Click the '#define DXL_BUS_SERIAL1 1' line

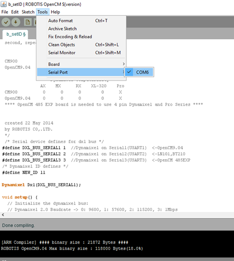pos(93,147)
